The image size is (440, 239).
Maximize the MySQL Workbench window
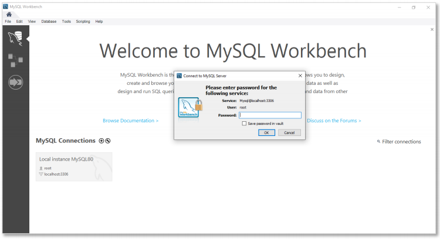[x=414, y=8]
